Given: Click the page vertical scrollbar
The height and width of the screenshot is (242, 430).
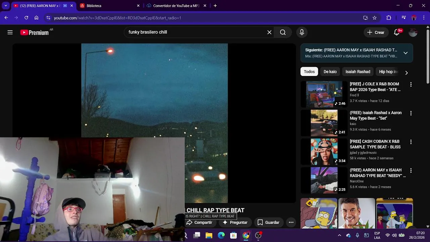Looking at the screenshot, I should coord(428,57).
